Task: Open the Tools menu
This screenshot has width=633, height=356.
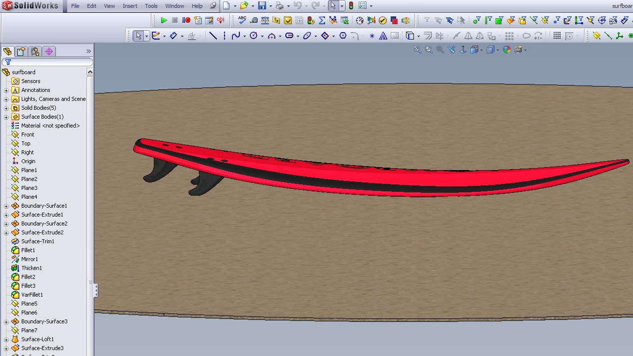Action: click(151, 6)
